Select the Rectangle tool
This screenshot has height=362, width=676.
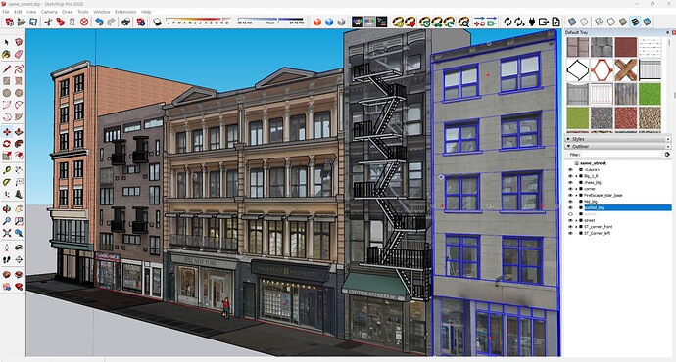[x=7, y=81]
